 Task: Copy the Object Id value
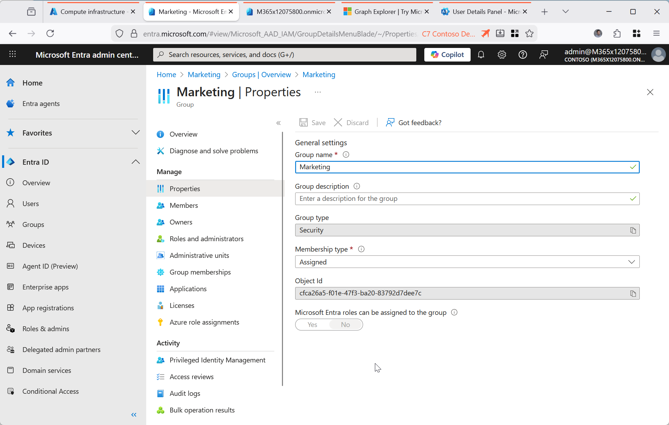(x=633, y=294)
